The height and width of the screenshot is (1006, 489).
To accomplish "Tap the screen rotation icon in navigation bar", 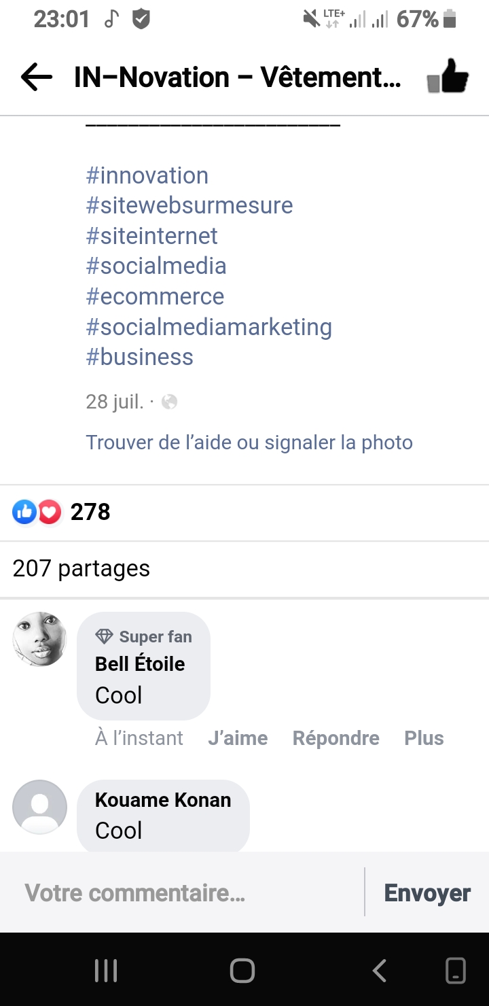I will [x=455, y=970].
